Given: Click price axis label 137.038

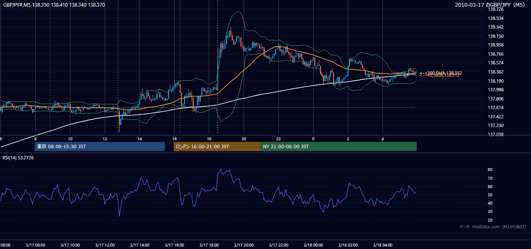Looking at the screenshot, I should [496, 134].
